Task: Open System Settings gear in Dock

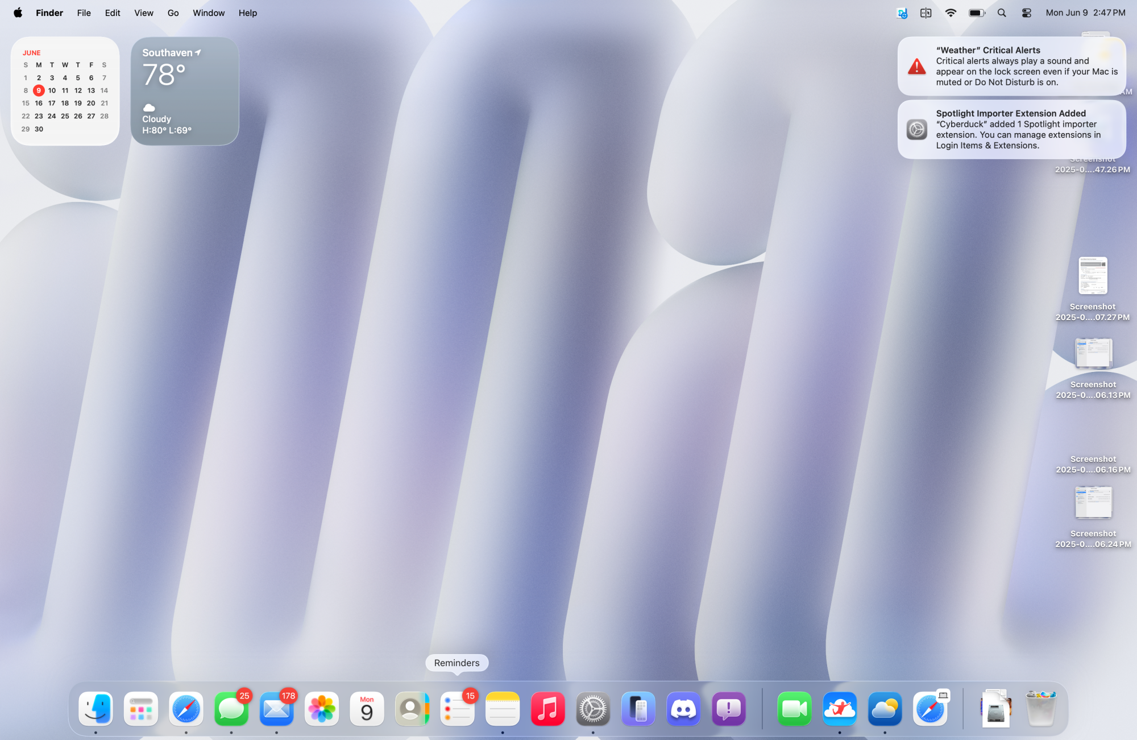Action: pos(593,709)
